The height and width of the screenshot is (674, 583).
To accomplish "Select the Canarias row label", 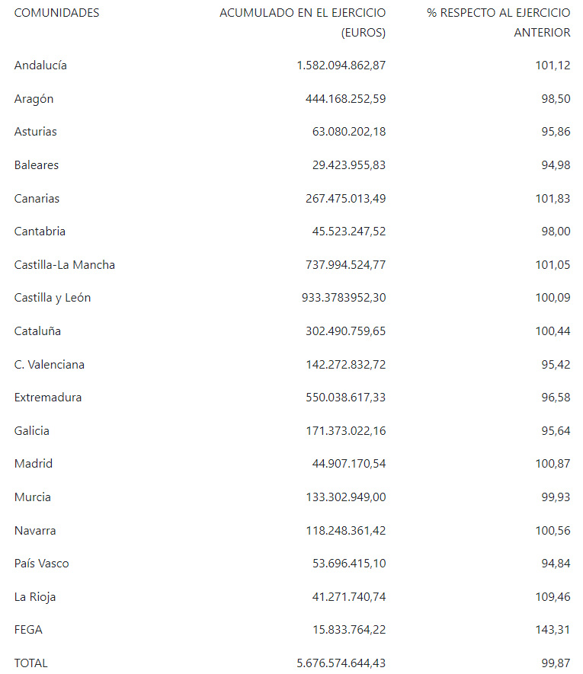I will [37, 199].
